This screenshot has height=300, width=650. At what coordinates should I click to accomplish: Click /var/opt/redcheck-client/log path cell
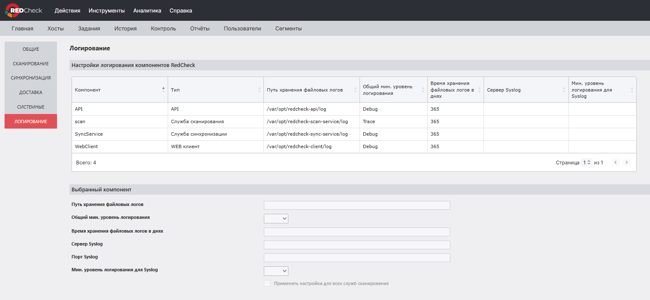312,146
